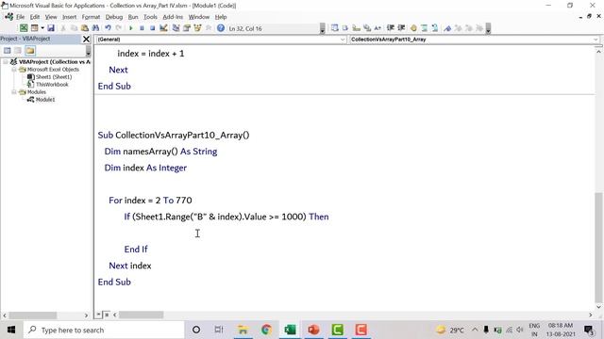Run the macro with the green play icon
This screenshot has height=339, width=604.
pyautogui.click(x=131, y=28)
